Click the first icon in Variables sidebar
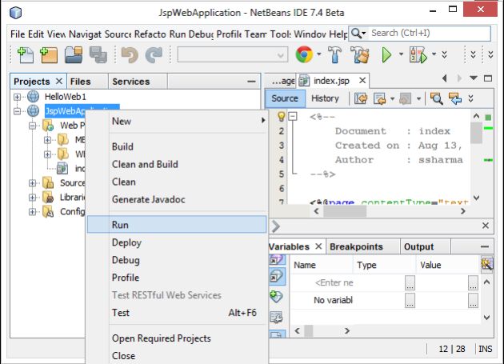This screenshot has height=364, width=504. pyautogui.click(x=276, y=260)
